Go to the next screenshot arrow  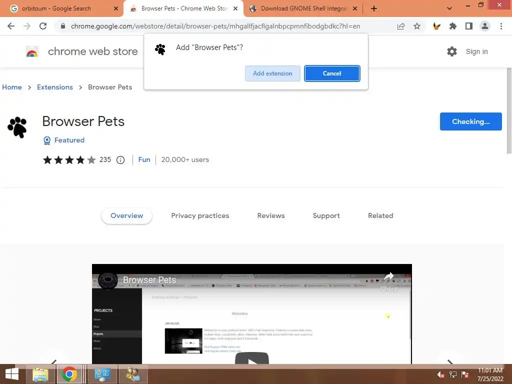click(x=450, y=362)
